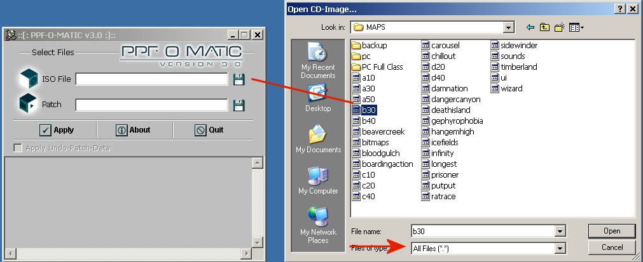Image resolution: width=643 pixels, height=262 pixels.
Task: Quit PPF-O-MATIC
Action: coord(209,130)
